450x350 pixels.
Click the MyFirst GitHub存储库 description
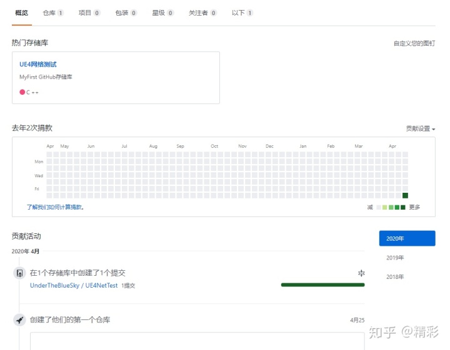point(46,77)
